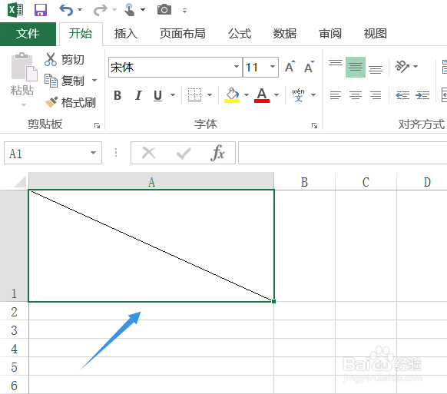
Task: Open the 字体 dialog launcher
Action: [x=314, y=126]
